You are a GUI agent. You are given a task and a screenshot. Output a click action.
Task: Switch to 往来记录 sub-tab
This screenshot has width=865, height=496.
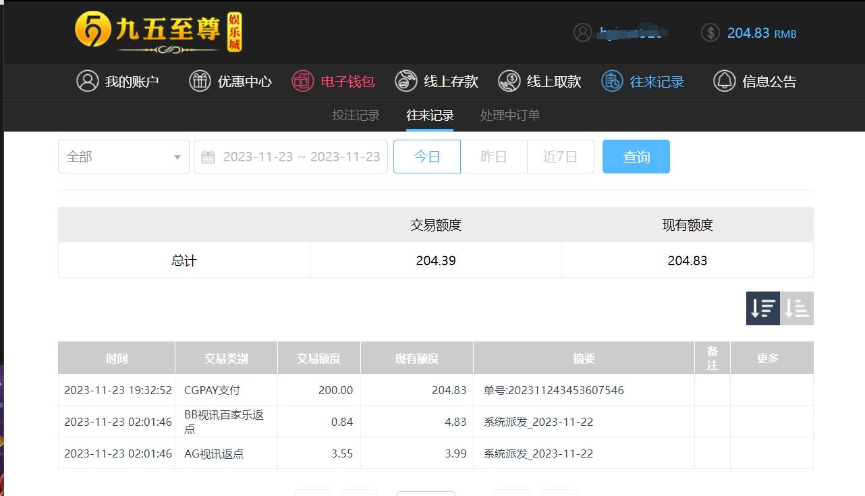[430, 115]
